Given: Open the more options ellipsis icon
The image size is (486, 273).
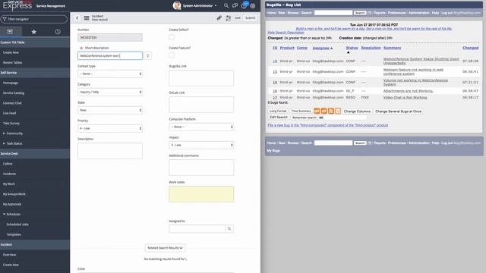Looking at the screenshot, I should click(x=238, y=18).
